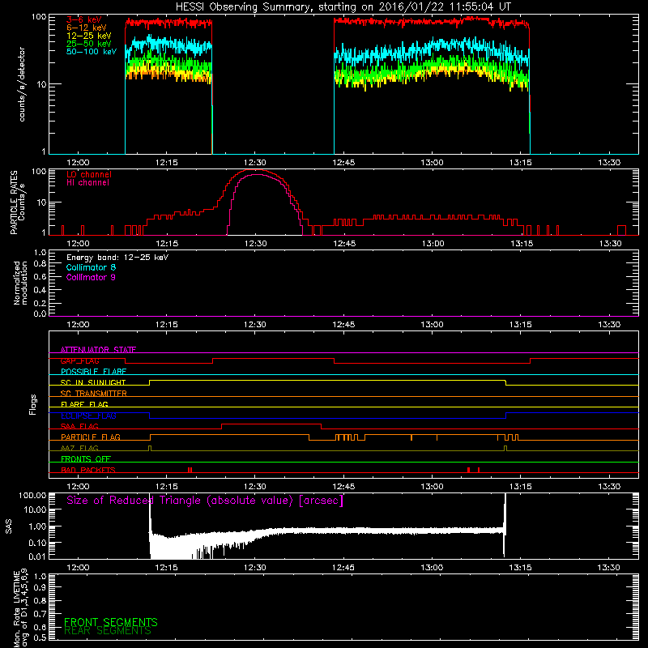
Task: Click the Size of Reduced Triangle heading
Action: (205, 501)
